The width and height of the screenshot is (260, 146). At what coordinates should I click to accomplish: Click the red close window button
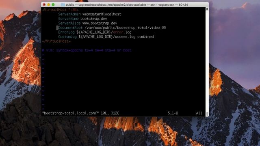click(44, 4)
